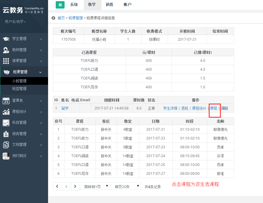Click the calendar icon for 查课表

coord(6,101)
